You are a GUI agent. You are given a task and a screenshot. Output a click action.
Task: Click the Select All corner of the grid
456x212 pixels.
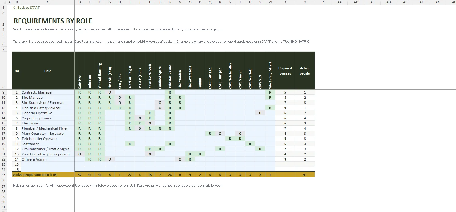pyautogui.click(x=3, y=2)
